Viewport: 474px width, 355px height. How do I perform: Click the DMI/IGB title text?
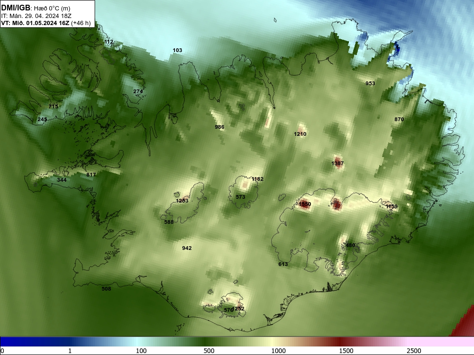coord(16,8)
